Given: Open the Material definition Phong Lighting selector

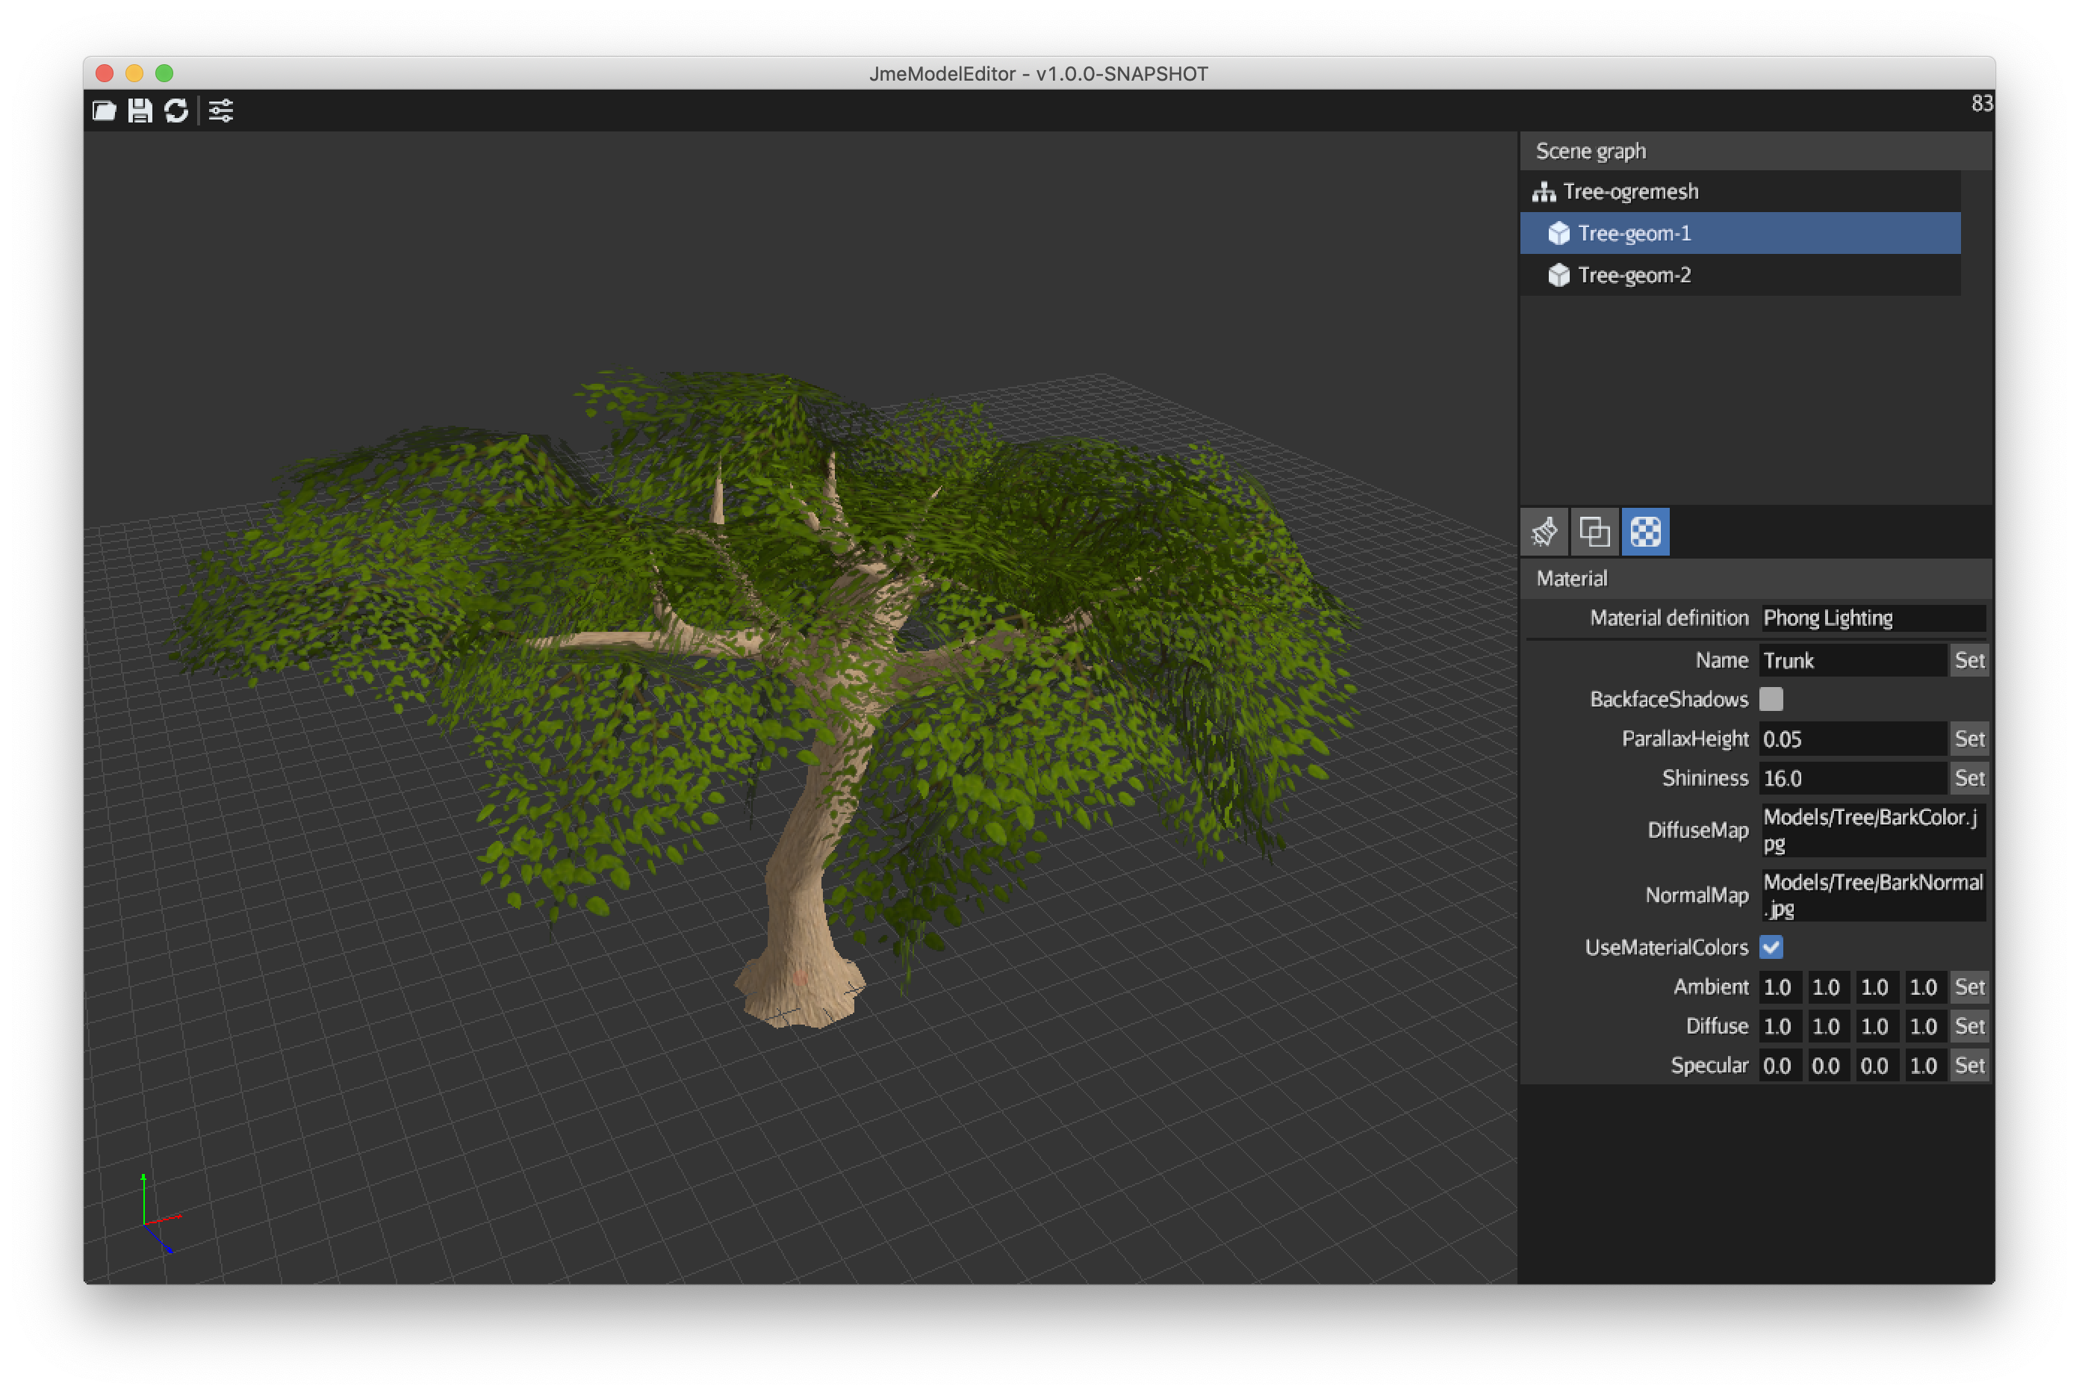Looking at the screenshot, I should point(1871,618).
